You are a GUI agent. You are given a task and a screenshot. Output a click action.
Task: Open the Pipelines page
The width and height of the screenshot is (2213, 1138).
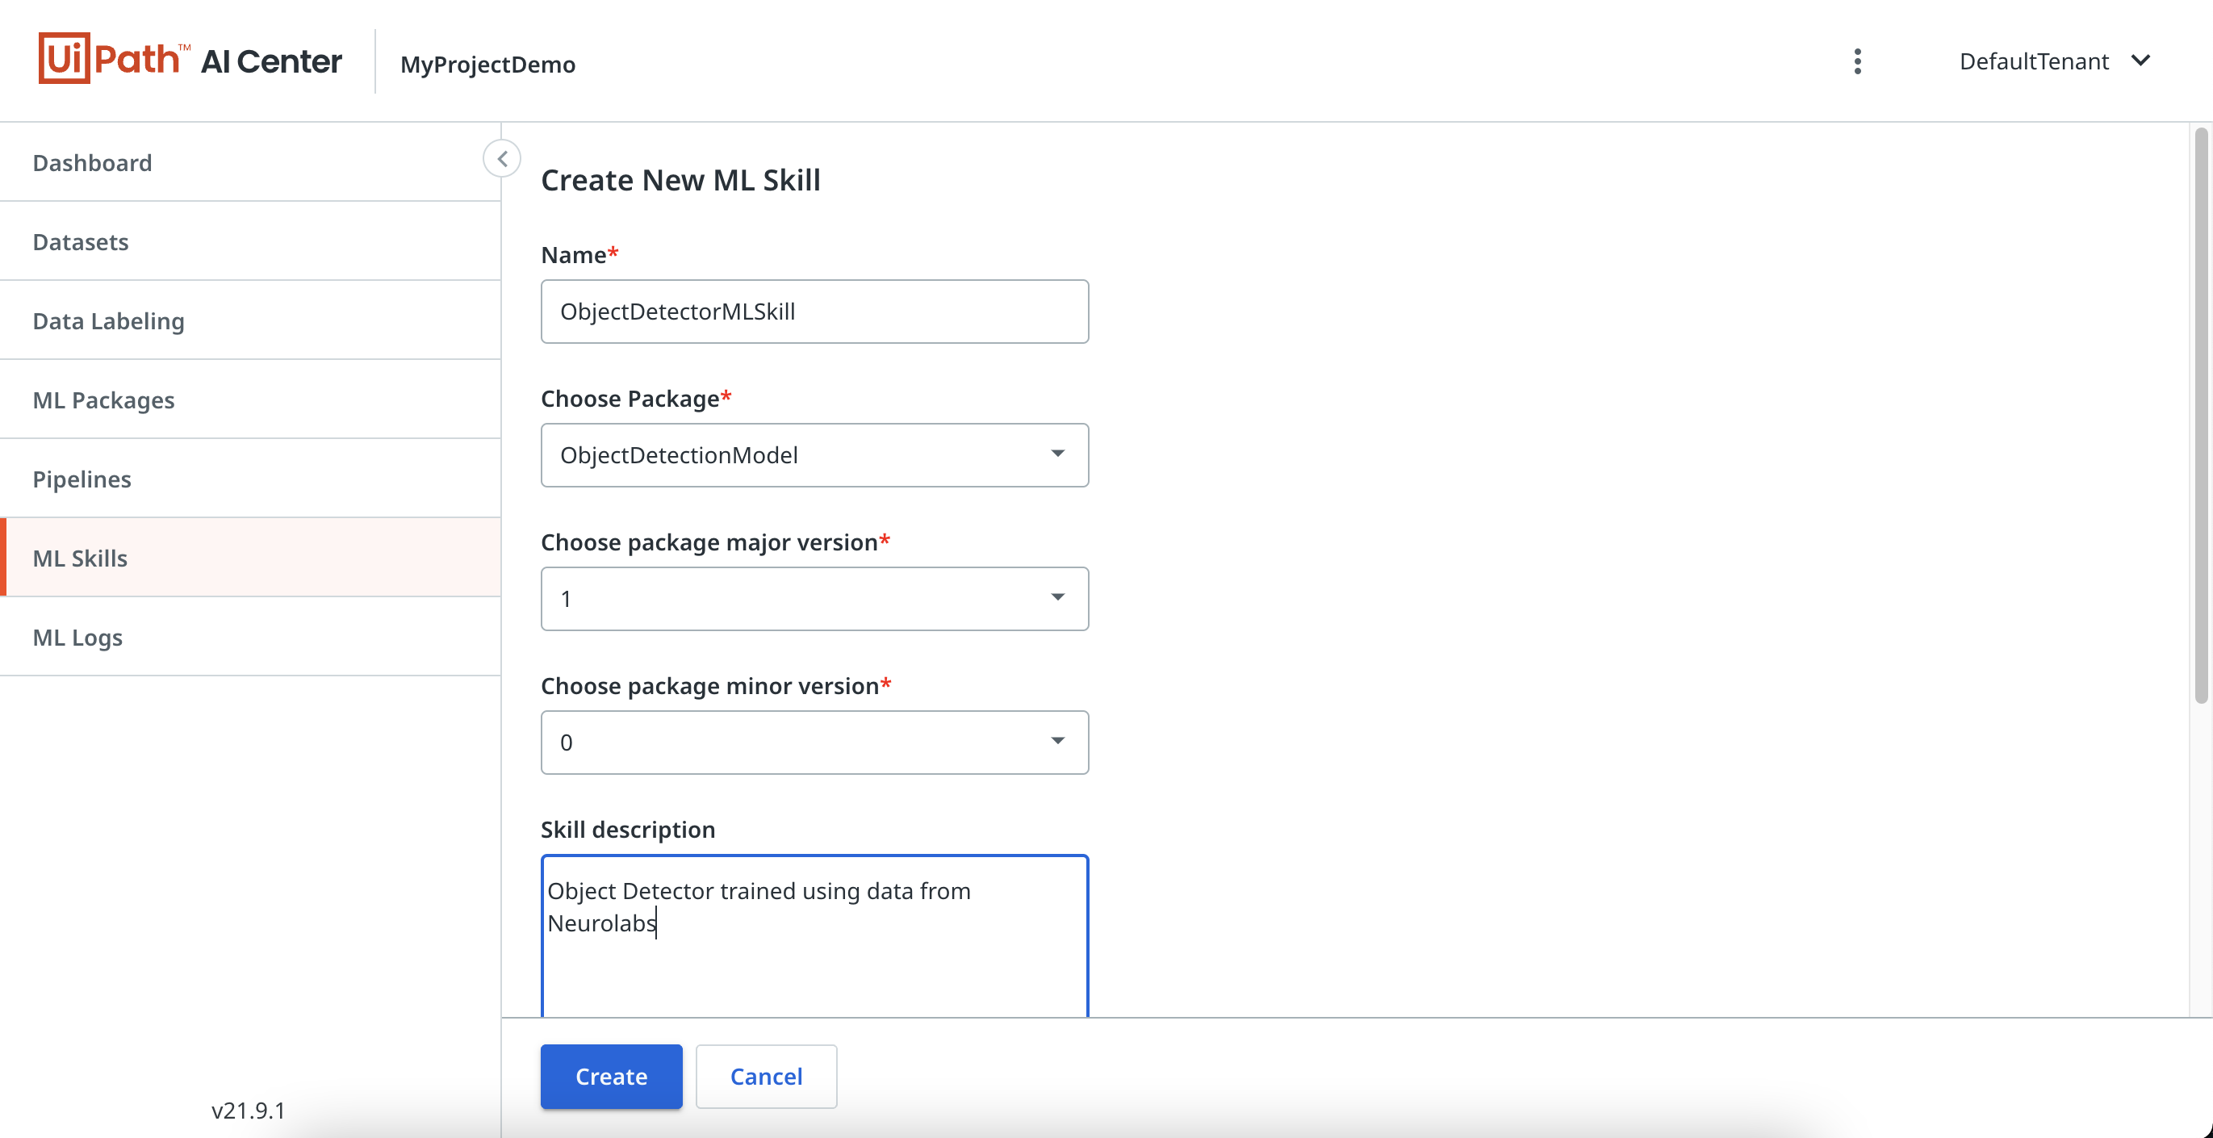pyautogui.click(x=250, y=479)
